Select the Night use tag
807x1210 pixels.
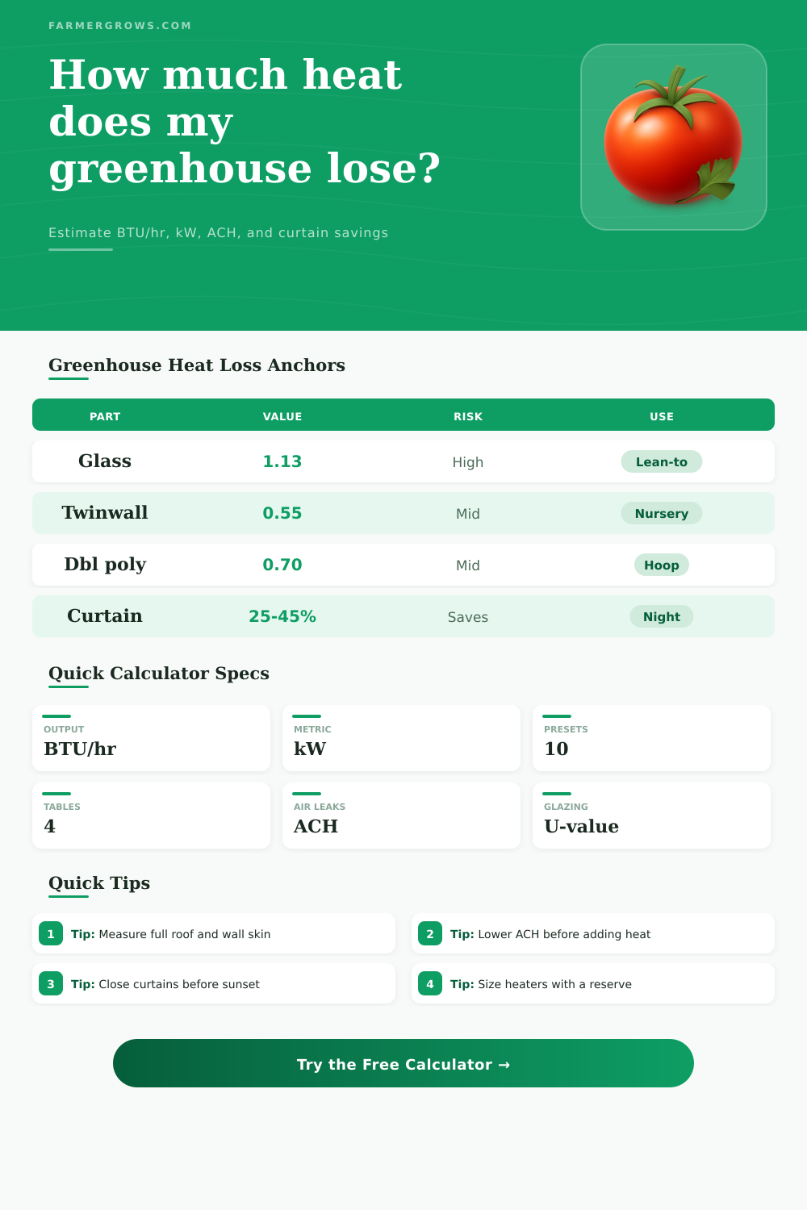662,616
